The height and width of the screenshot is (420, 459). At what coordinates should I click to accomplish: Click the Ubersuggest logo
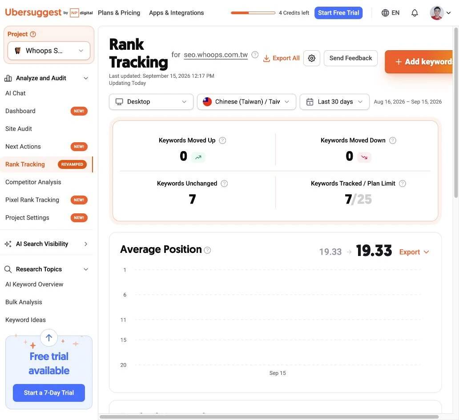(33, 12)
